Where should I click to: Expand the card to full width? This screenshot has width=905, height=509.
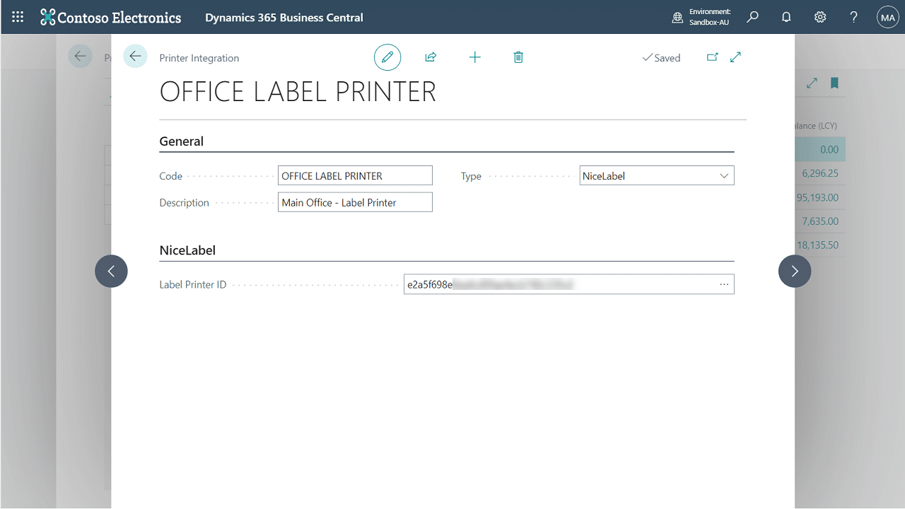[735, 57]
